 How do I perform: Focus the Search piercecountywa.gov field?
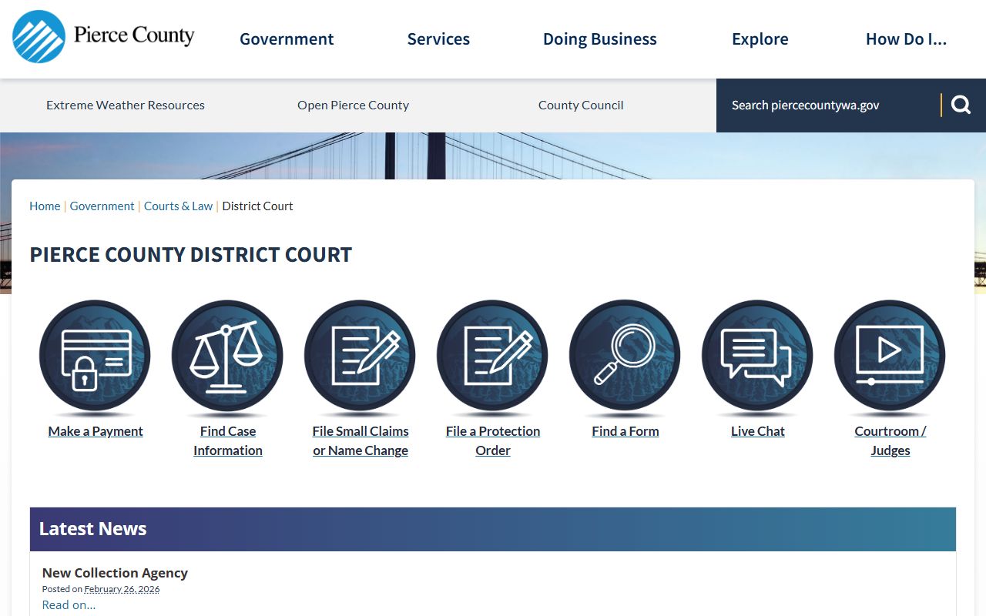click(828, 105)
